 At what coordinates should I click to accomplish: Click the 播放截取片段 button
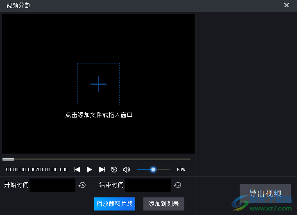[x=115, y=204]
